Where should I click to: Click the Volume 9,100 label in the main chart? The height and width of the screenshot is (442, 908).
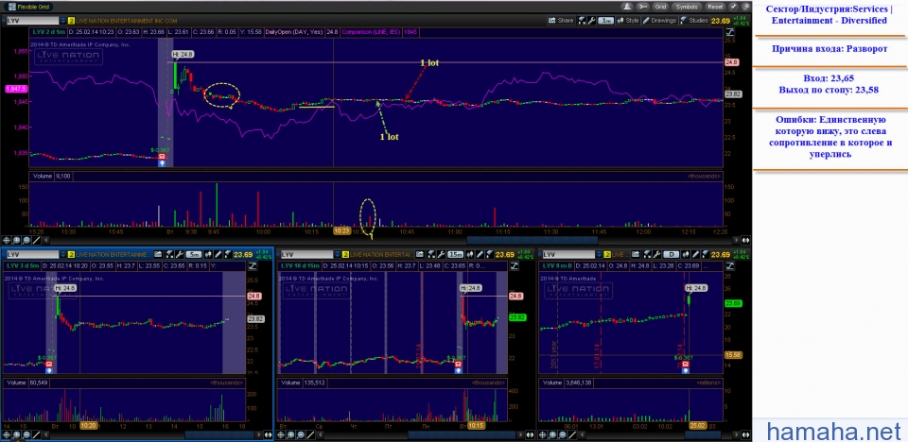click(x=51, y=176)
